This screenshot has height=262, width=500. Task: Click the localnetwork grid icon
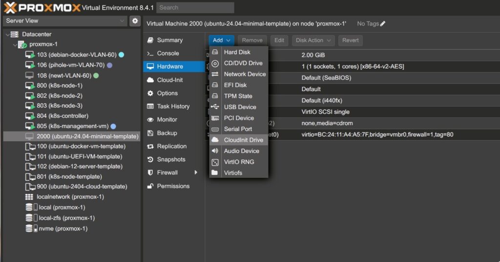coord(29,197)
